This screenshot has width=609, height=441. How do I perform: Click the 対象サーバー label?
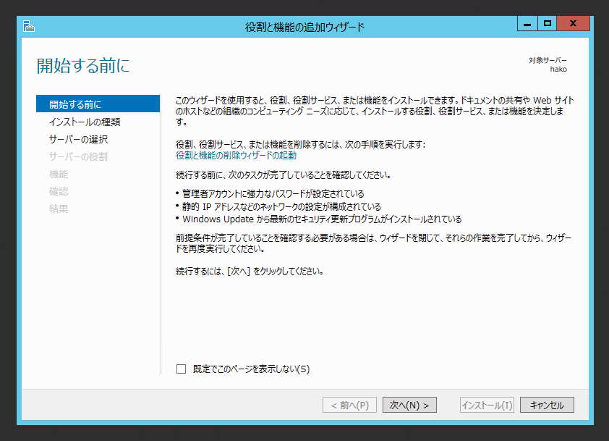coord(548,60)
